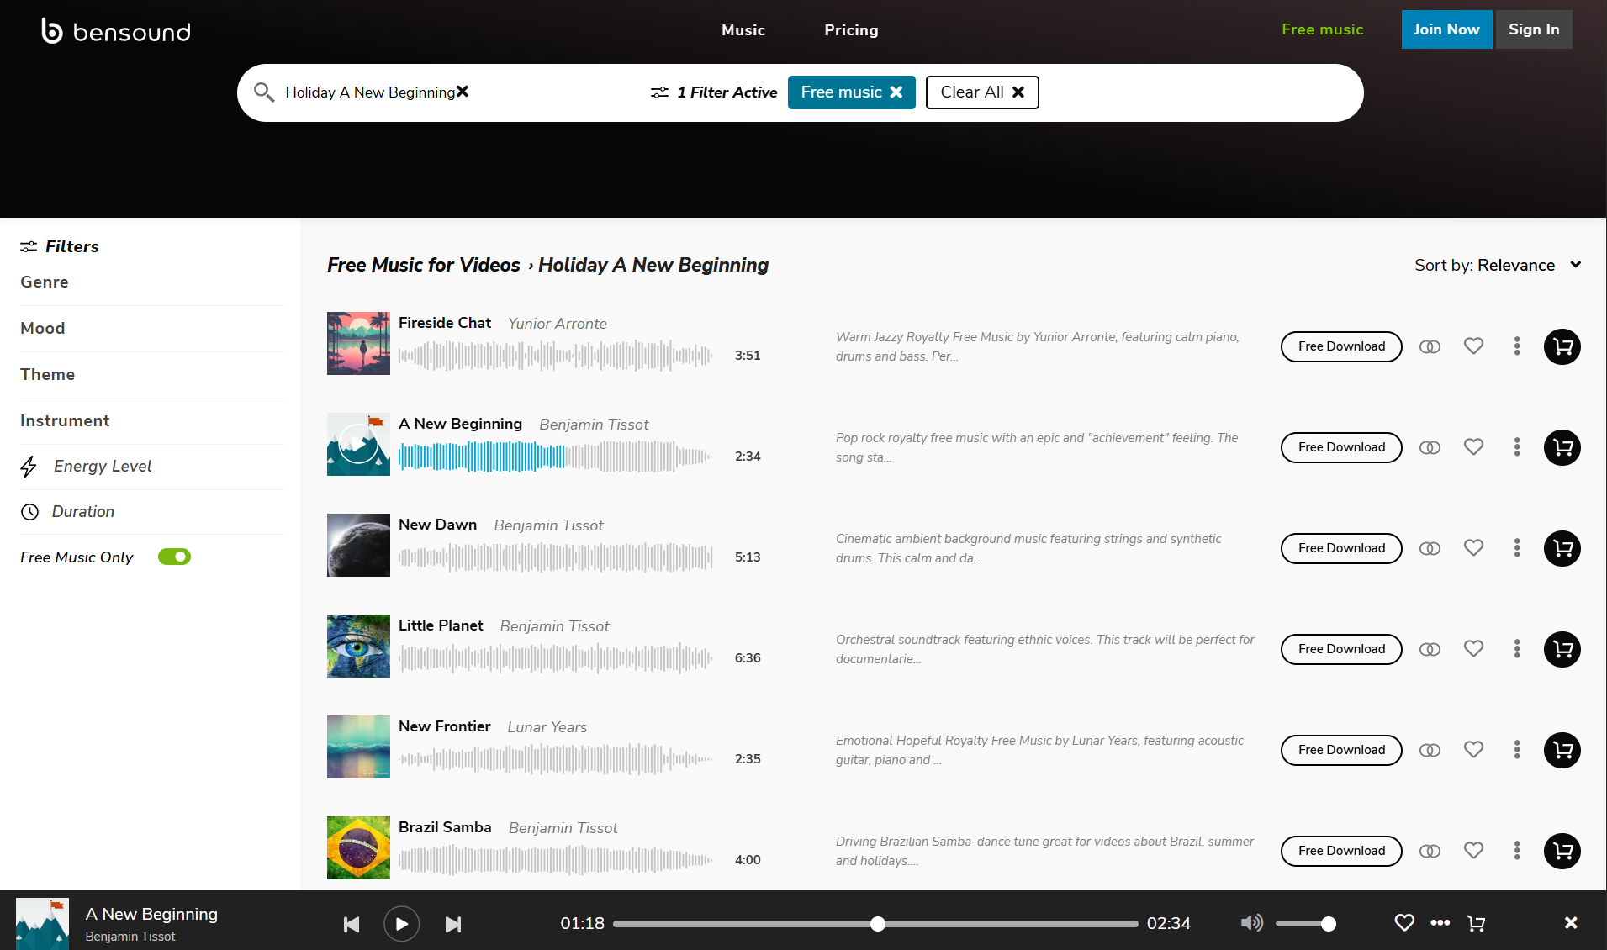Viewport: 1607px width, 950px height.
Task: Open more options for New Frontier
Action: click(1517, 750)
